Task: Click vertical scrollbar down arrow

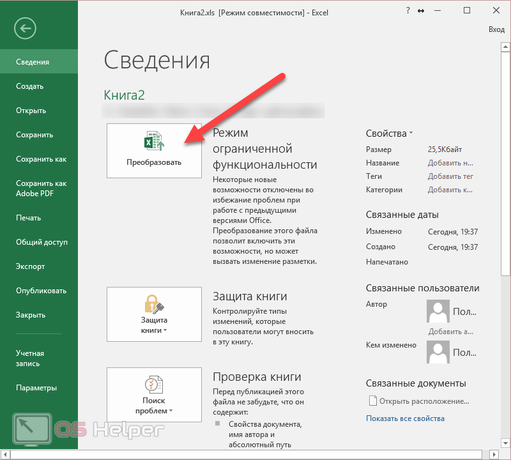Action: point(505,443)
